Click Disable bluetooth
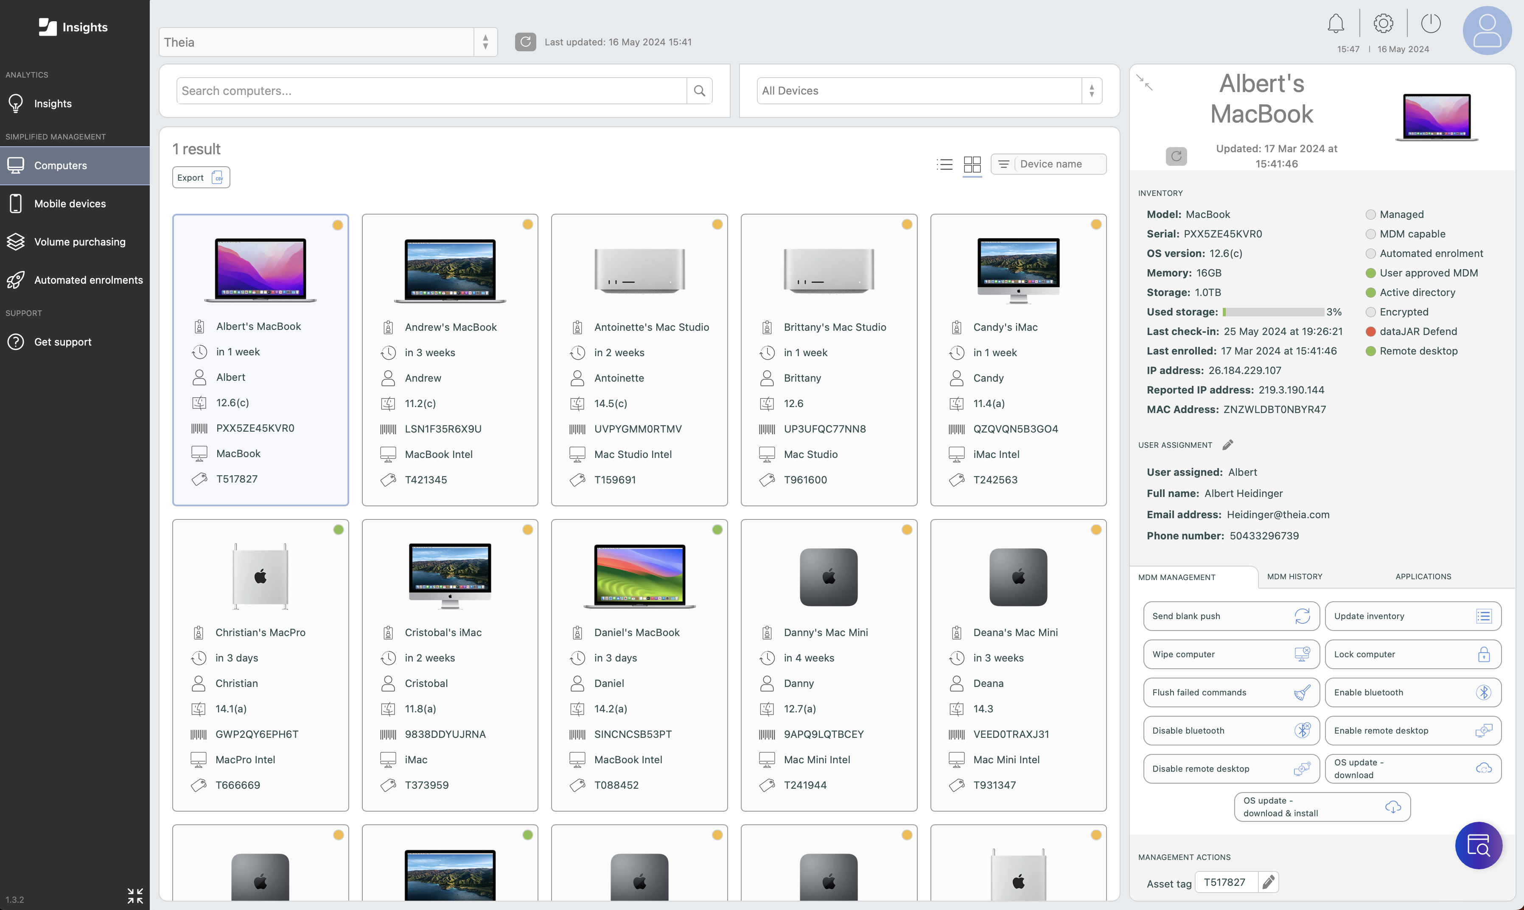Viewport: 1524px width, 910px height. [1231, 730]
